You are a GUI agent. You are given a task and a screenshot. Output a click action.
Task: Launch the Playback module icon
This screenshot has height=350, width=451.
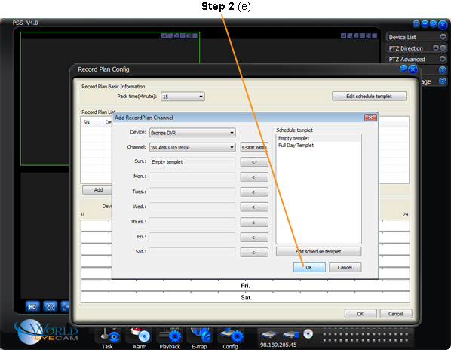(x=170, y=335)
